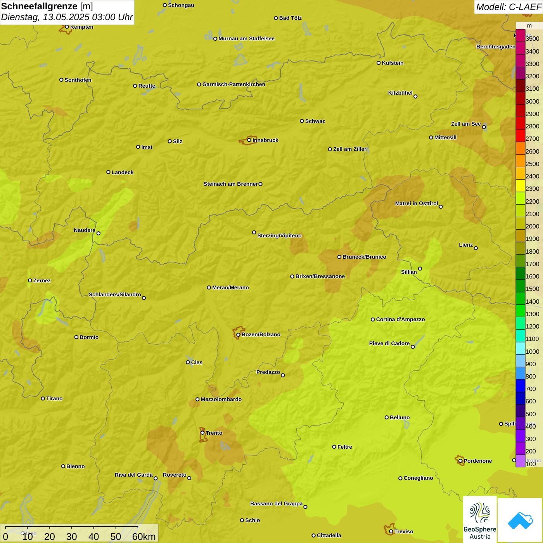
Task: Click the Trento city marker
Action: coord(202,433)
